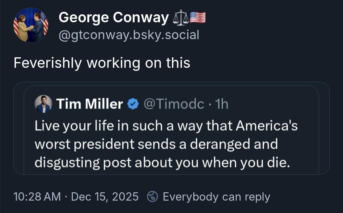
Task: Open George Conway's profile avatar
Action: coord(30,25)
